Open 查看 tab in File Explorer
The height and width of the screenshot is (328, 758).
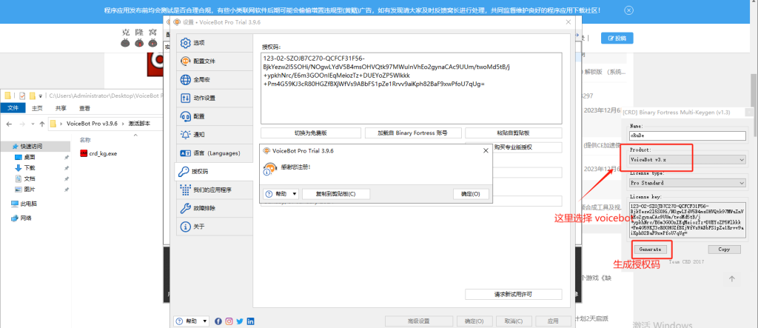84,108
